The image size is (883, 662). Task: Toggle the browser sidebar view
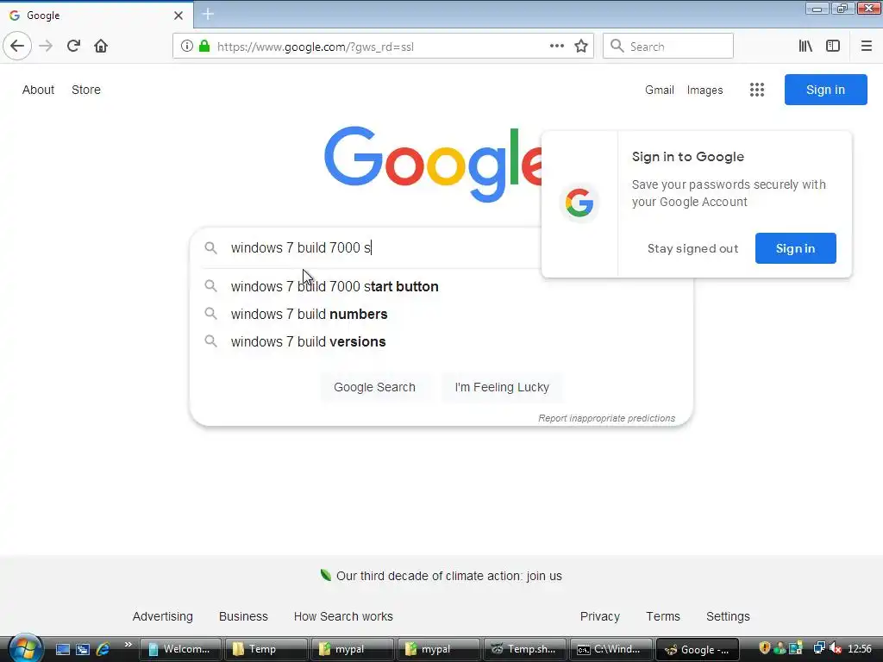pos(833,47)
